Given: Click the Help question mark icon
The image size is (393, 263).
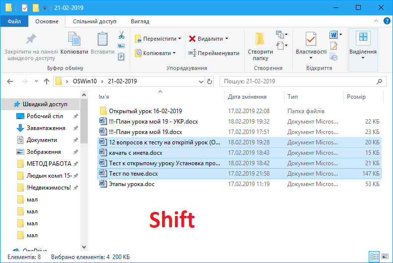Looking at the screenshot, I should pyautogui.click(x=387, y=21).
